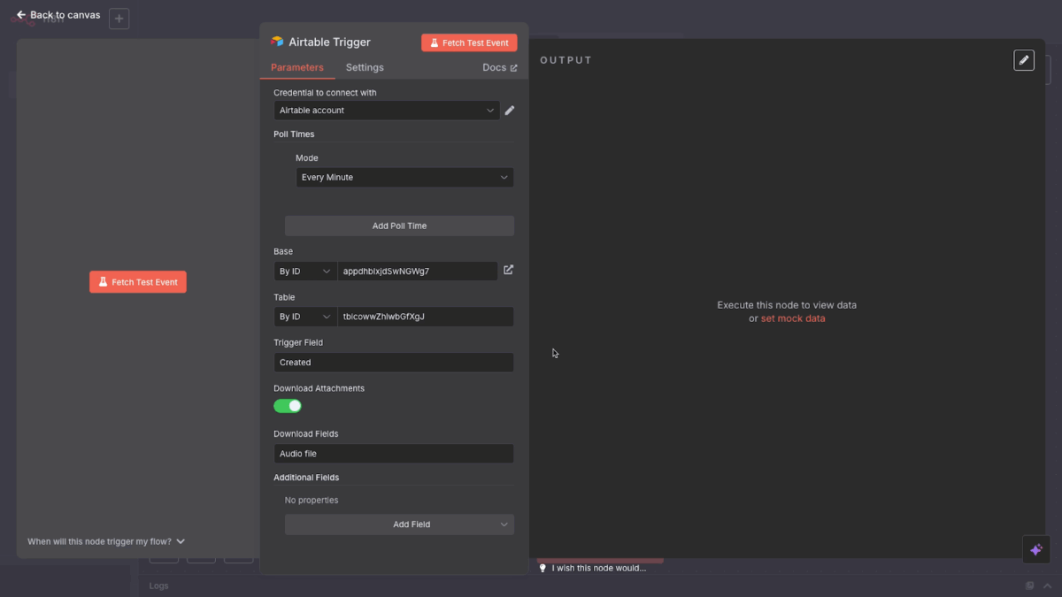Open the Airtable account credential dropdown
Screen dimensions: 1062x597
pos(387,111)
